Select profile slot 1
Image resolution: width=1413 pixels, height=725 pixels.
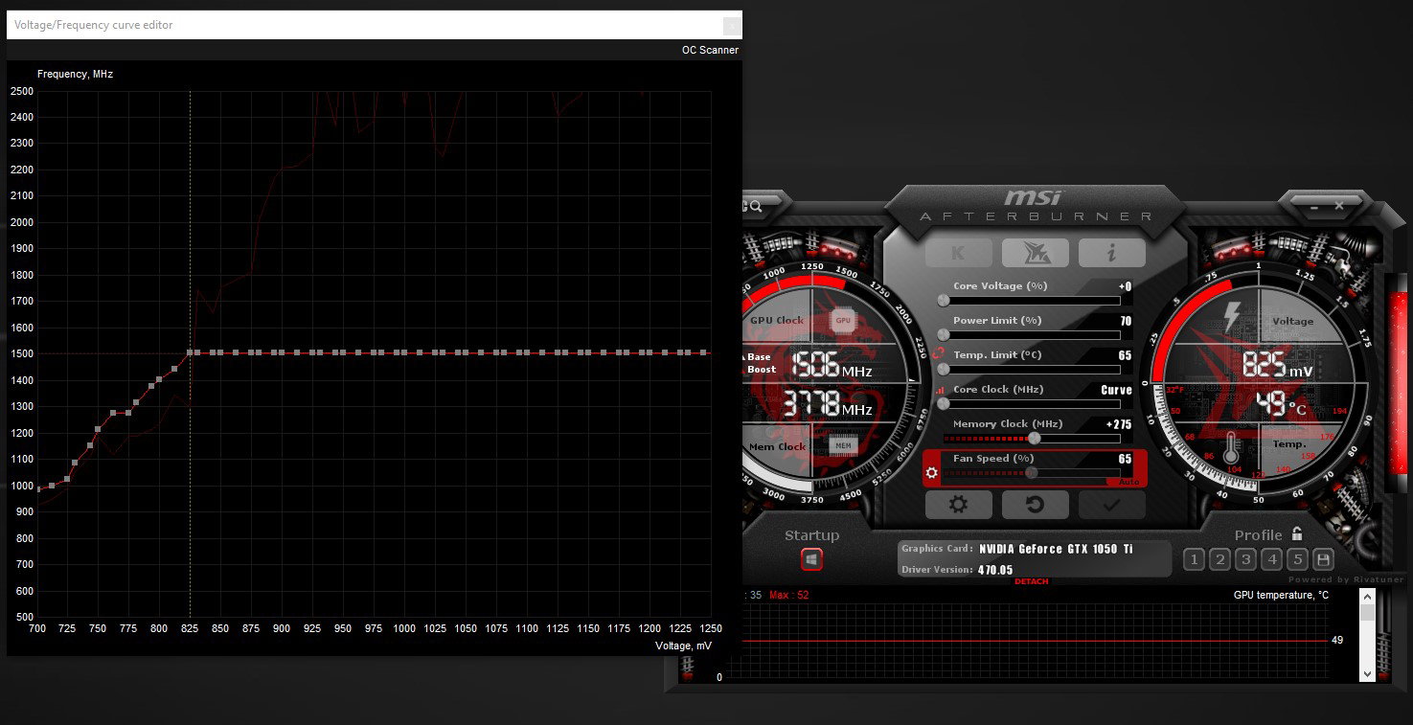point(1194,560)
